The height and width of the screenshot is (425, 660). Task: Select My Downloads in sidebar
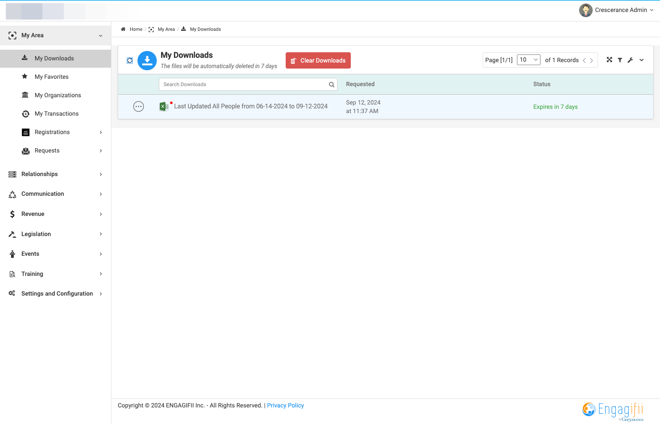(x=56, y=58)
